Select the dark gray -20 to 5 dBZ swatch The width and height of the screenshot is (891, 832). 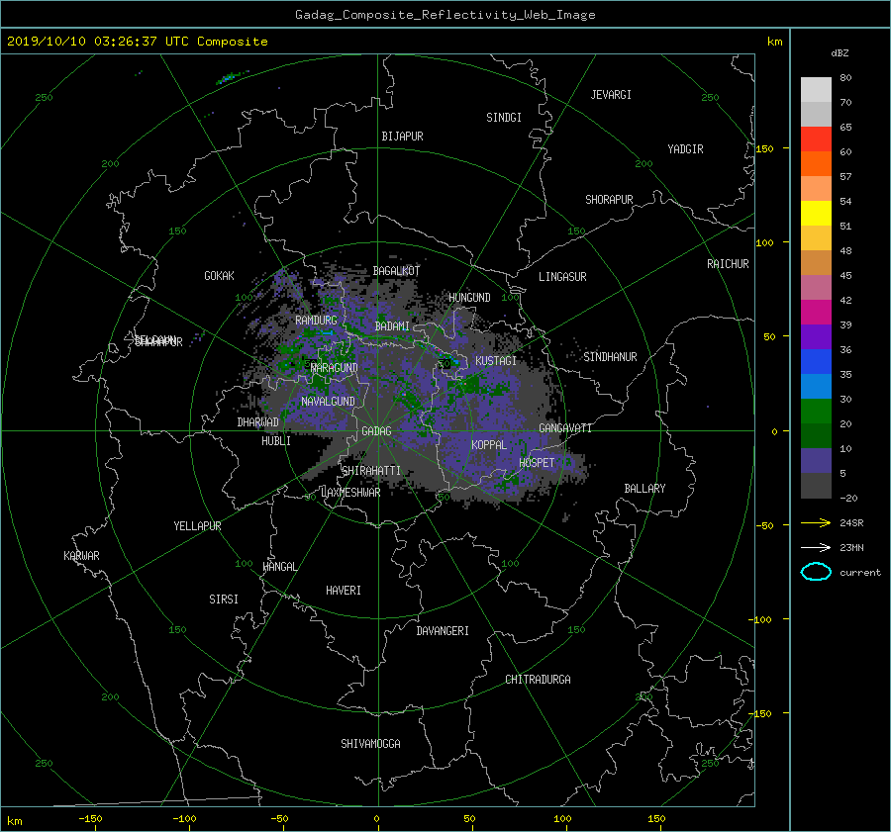(x=816, y=486)
